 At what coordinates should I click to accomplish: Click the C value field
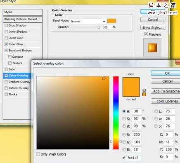pyautogui.click(x=169, y=134)
